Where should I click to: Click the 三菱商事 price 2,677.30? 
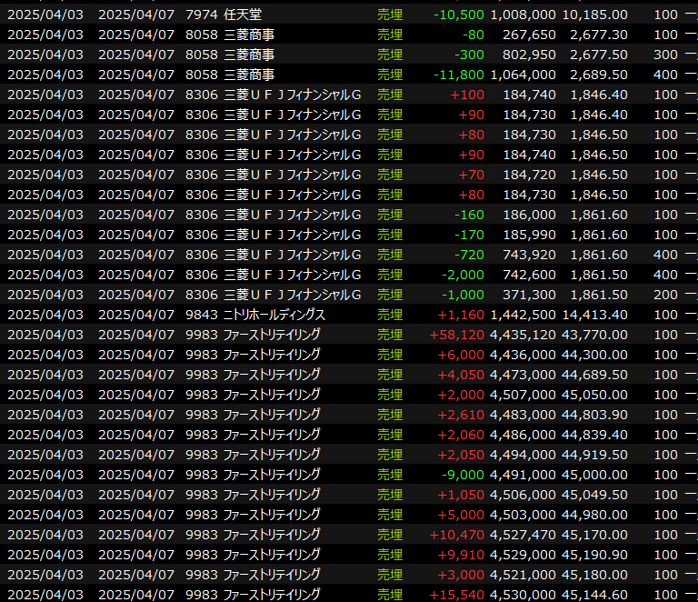pos(594,35)
